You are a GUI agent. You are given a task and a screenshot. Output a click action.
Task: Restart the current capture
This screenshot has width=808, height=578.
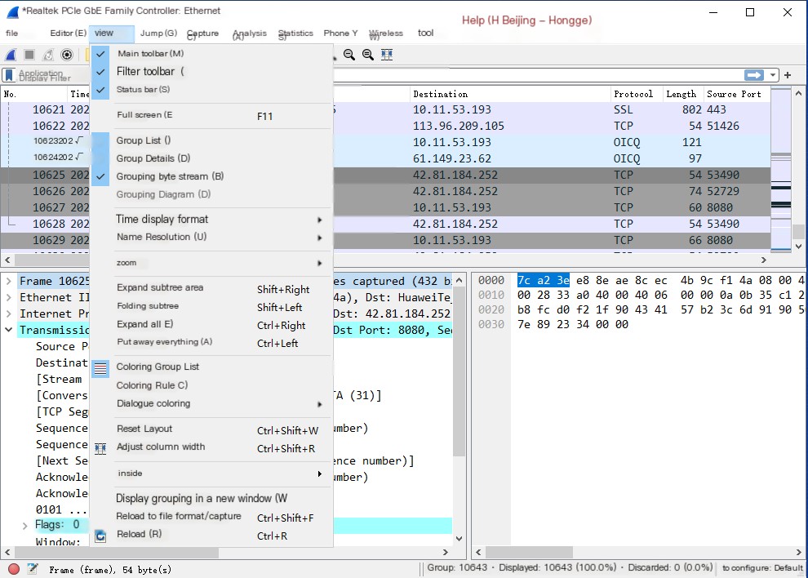pyautogui.click(x=48, y=55)
